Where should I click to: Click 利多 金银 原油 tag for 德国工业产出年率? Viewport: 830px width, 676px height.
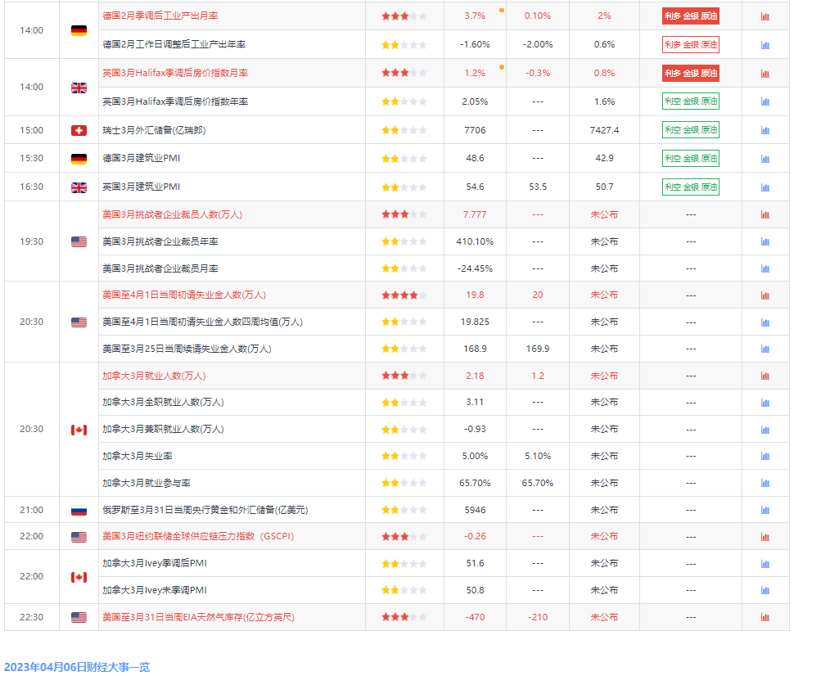pyautogui.click(x=691, y=45)
